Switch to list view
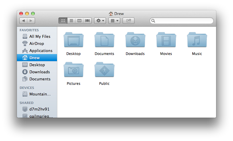The width and height of the screenshot is (233, 141). [71, 21]
